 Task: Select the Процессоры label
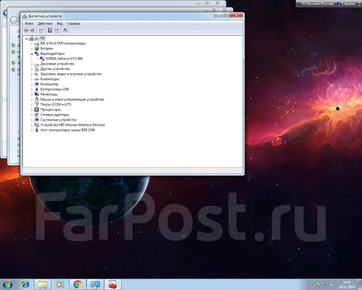point(50,110)
